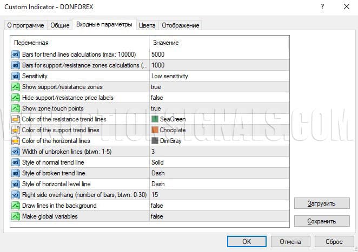Click the icon beside 'Style of normal trend line'
The image size is (358, 252).
tap(16, 162)
